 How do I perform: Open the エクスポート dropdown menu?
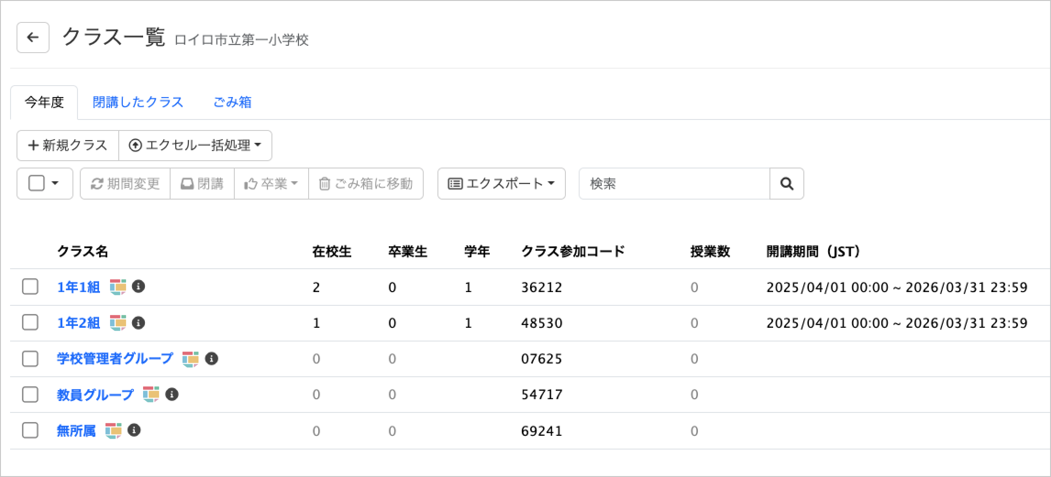501,184
